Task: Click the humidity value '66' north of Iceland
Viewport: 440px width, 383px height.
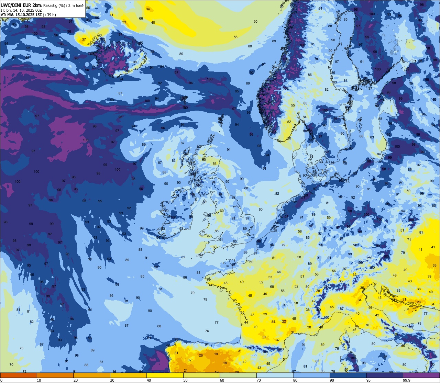Action: [x=141, y=18]
